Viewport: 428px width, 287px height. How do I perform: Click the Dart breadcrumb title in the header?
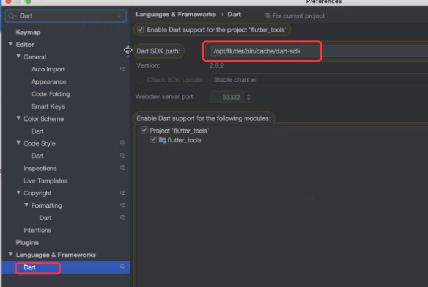pos(234,15)
